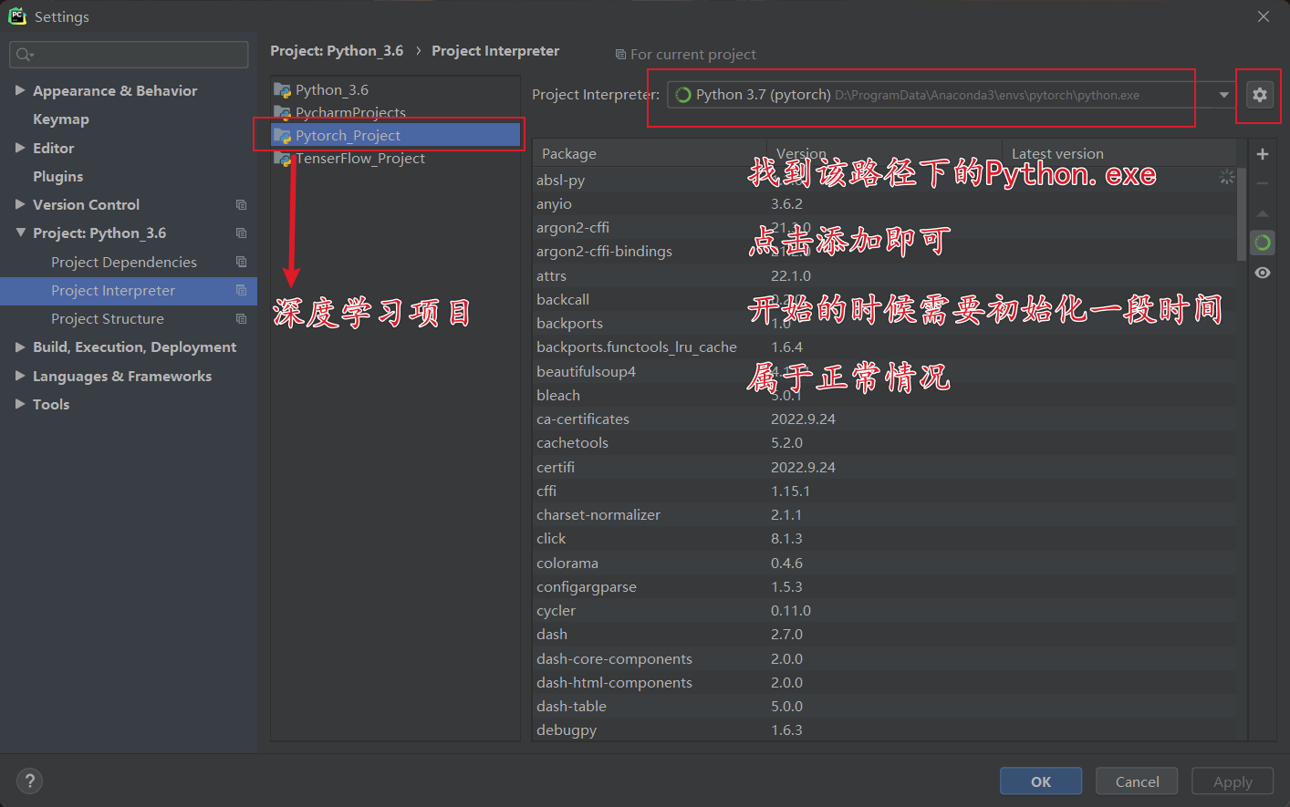The width and height of the screenshot is (1290, 807).
Task: Click the copy icon beside Project Dependencies
Action: click(x=241, y=262)
